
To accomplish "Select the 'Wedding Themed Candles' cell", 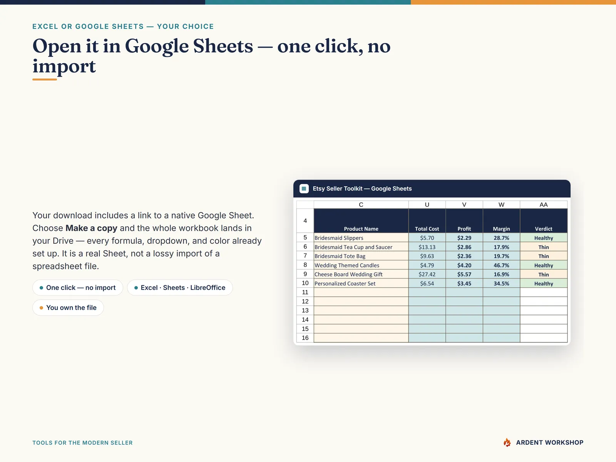I will coord(361,265).
